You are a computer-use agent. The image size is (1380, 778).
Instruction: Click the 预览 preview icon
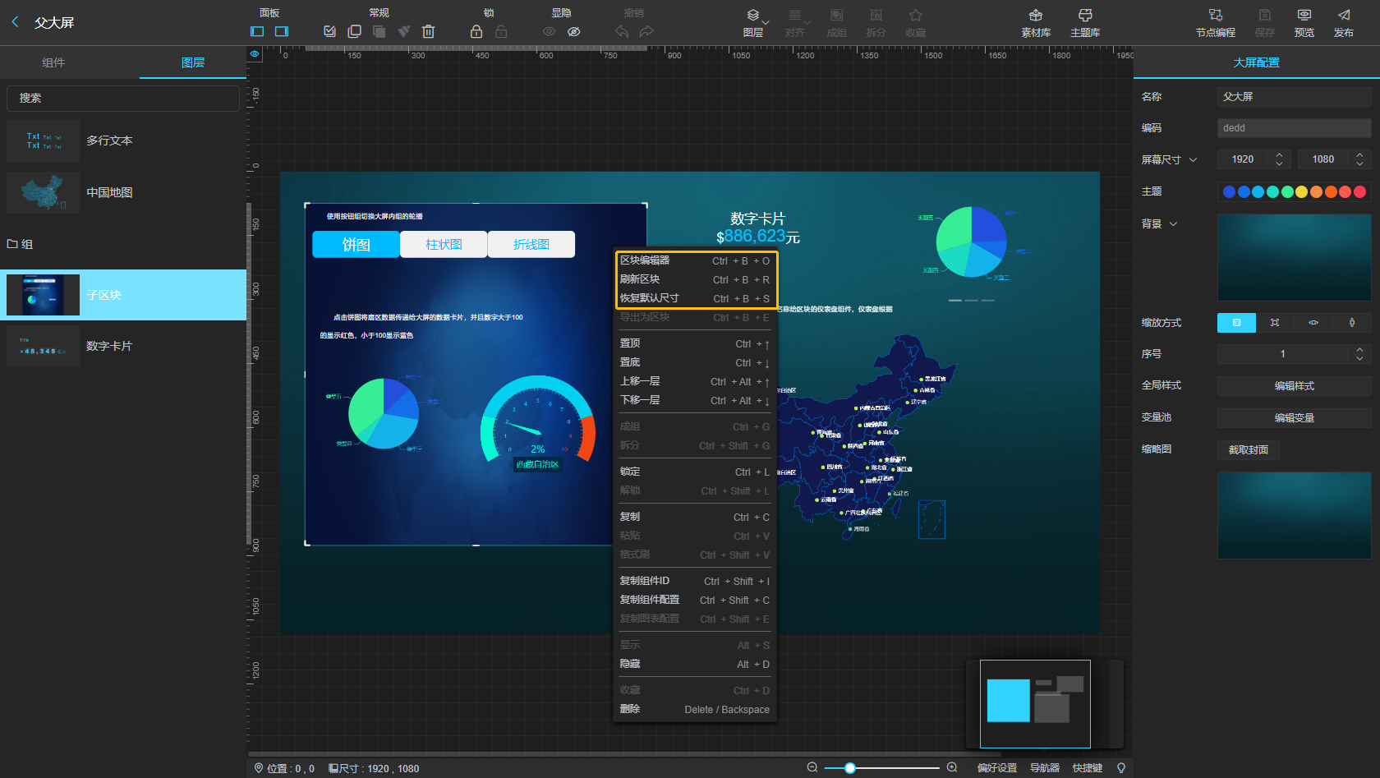(1304, 23)
